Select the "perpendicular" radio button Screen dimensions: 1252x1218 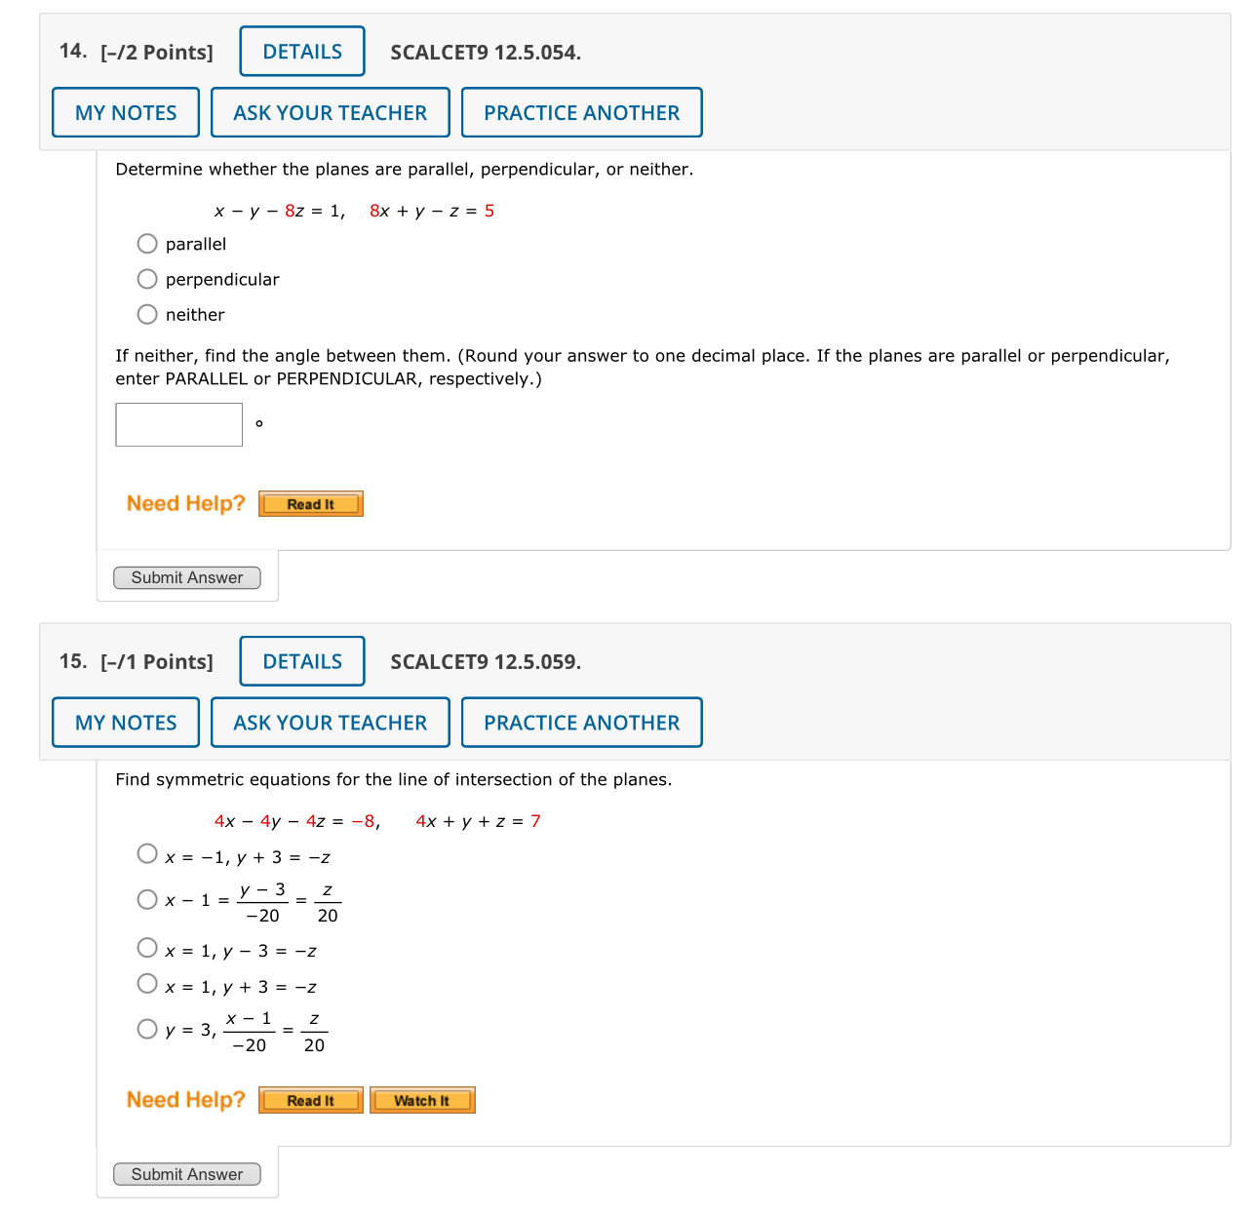pos(147,279)
